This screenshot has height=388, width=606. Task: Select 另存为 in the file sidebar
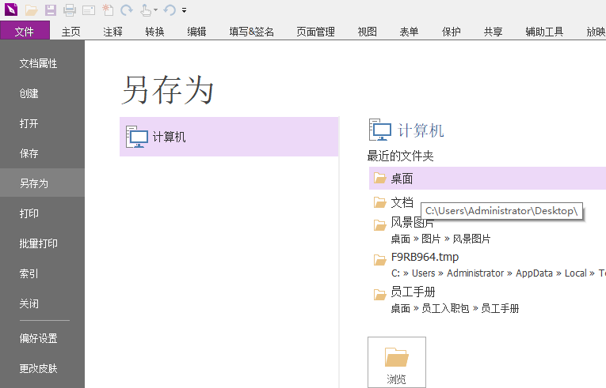42,183
